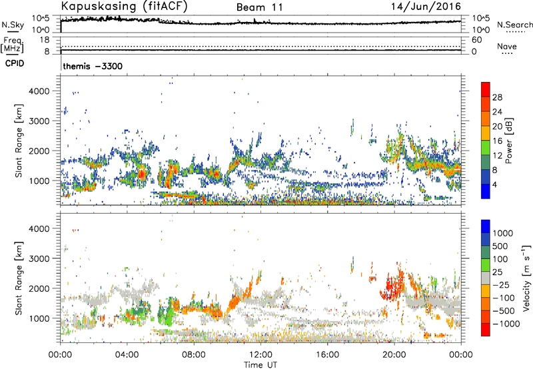Click the N.Search legend label
The width and height of the screenshot is (533, 369).
[x=514, y=25]
